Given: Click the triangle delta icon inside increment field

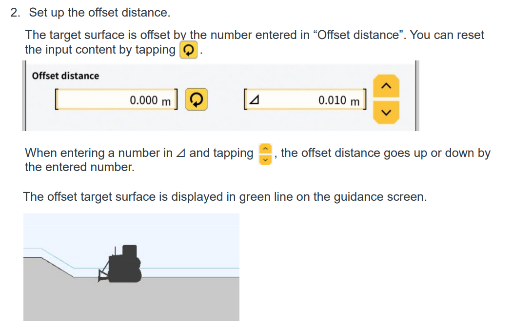Looking at the screenshot, I should 254,101.
